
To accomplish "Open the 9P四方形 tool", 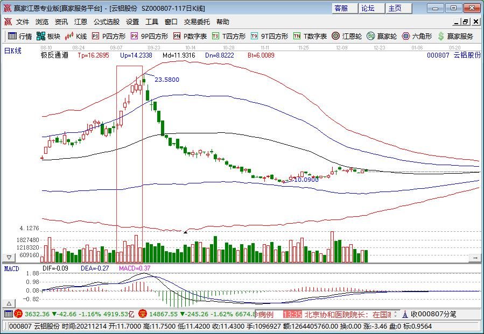I will [x=149, y=37].
